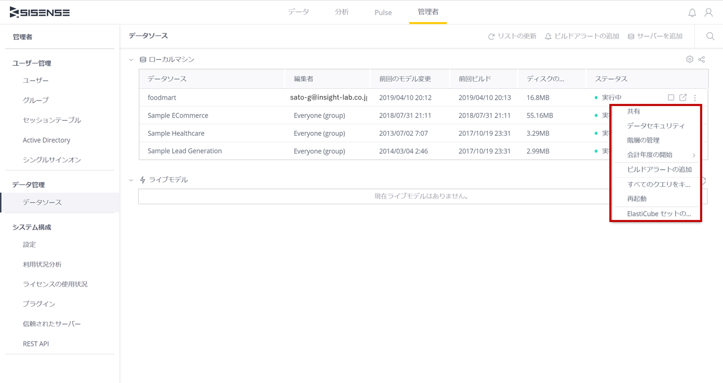Click the search magnifier icon
The image size is (723, 383).
710,36
